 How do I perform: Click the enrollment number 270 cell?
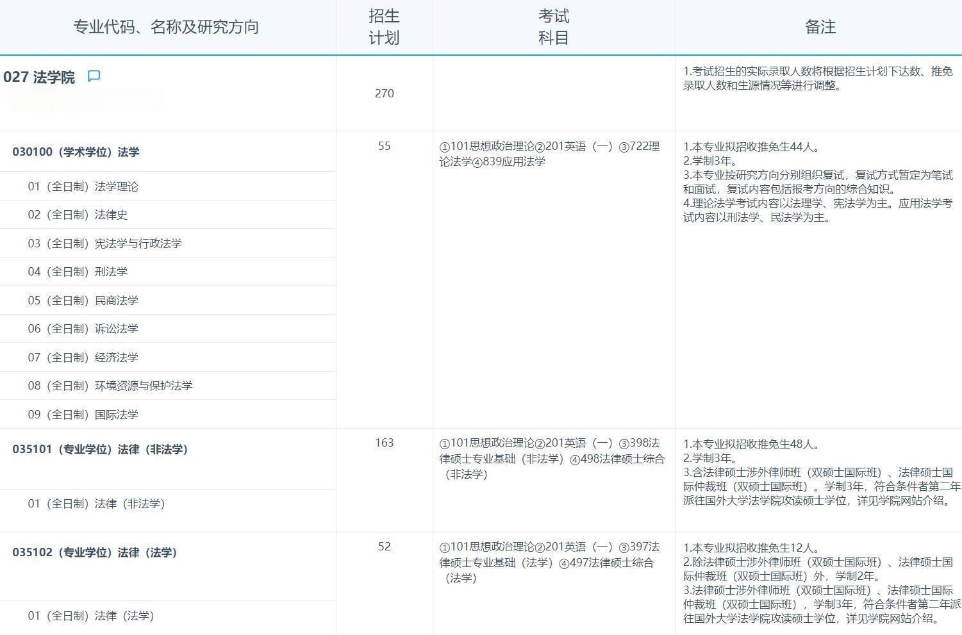[x=383, y=94]
